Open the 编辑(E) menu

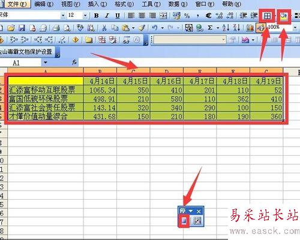44,4
